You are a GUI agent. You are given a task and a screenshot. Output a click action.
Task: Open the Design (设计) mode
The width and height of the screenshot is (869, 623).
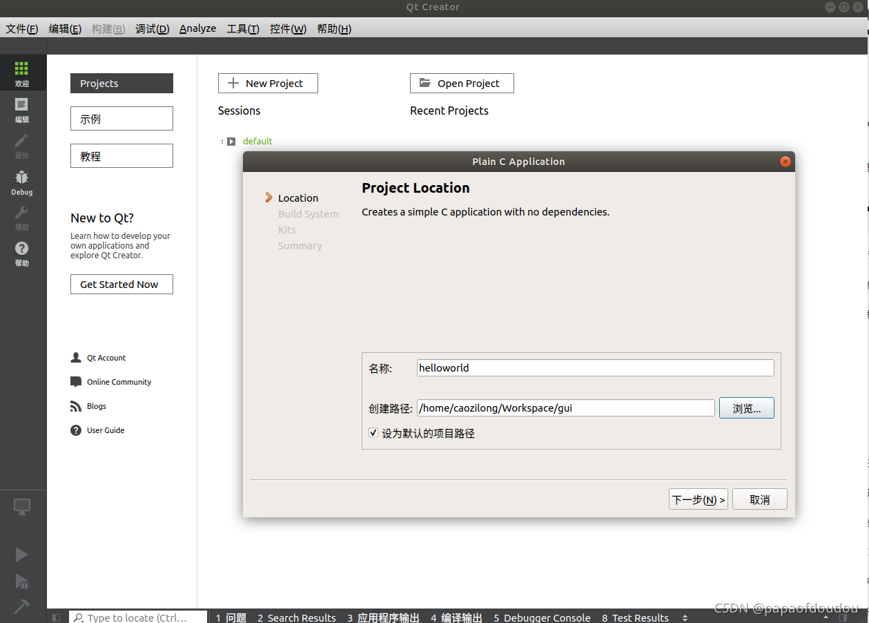[x=22, y=146]
